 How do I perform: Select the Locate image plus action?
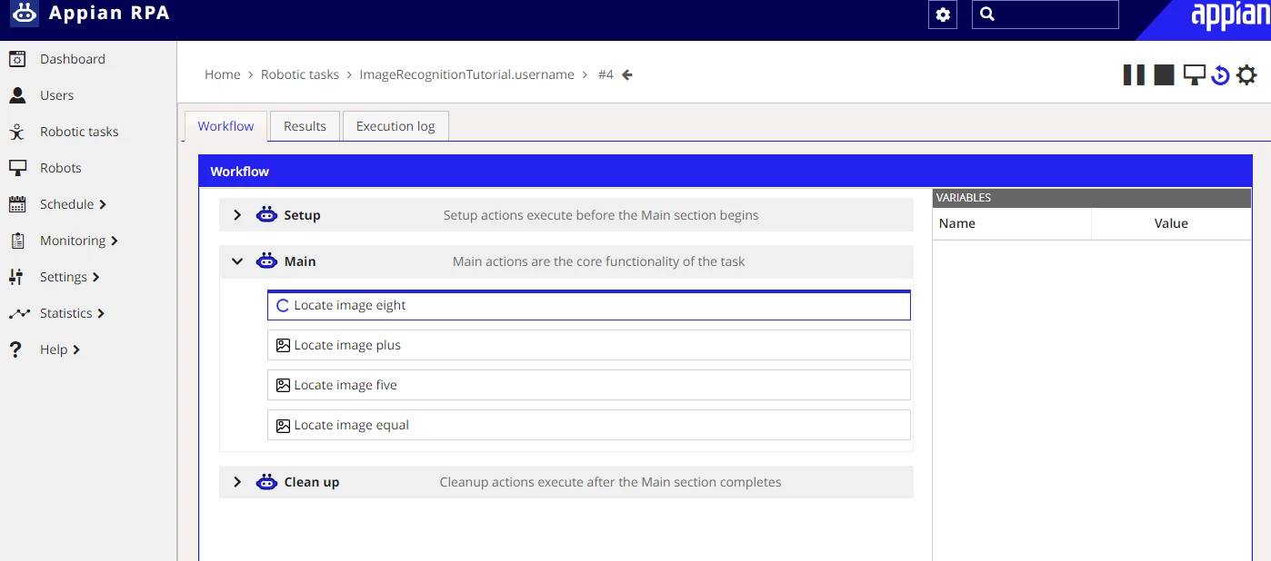tap(589, 345)
